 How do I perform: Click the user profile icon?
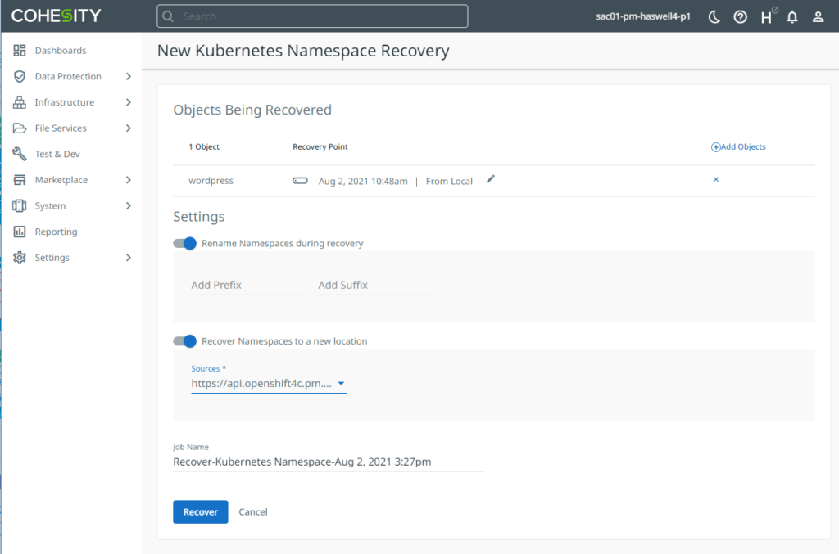tap(818, 16)
